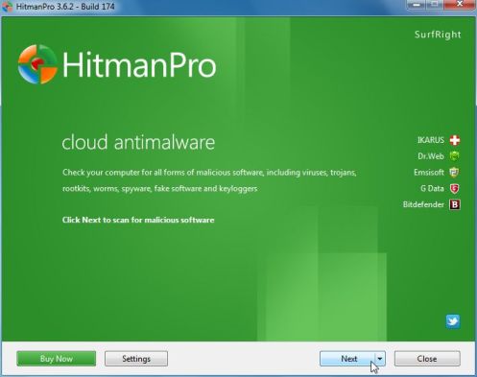Screen dimensions: 477x377
Task: Click the green Buy Now button
Action: coord(57,359)
